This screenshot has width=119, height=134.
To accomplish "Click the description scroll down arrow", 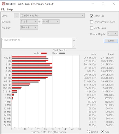I will click(x=74, y=46).
